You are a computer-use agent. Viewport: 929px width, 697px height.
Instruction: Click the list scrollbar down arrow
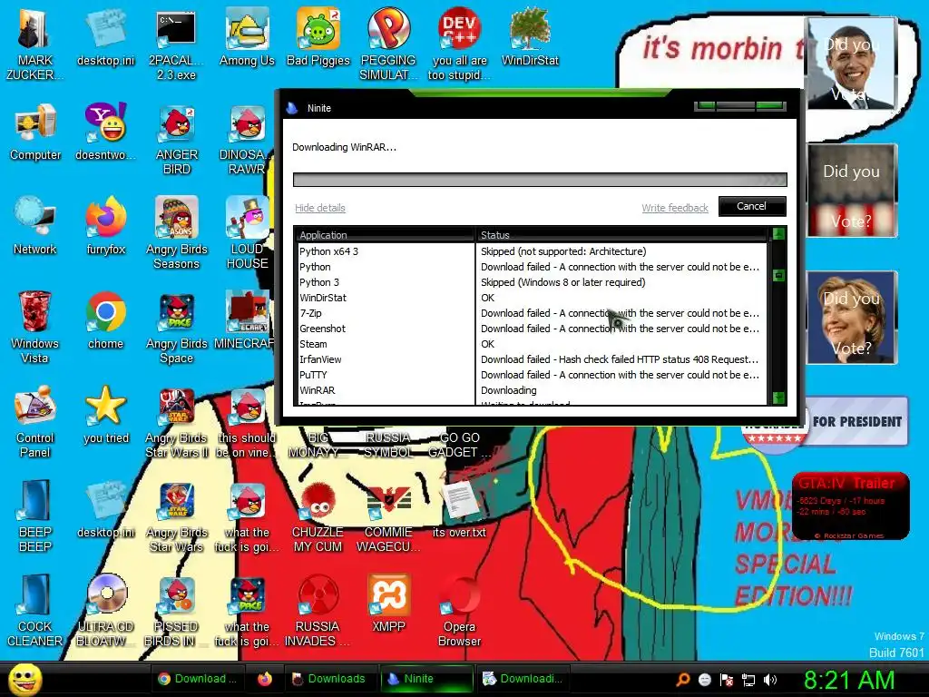click(x=778, y=398)
